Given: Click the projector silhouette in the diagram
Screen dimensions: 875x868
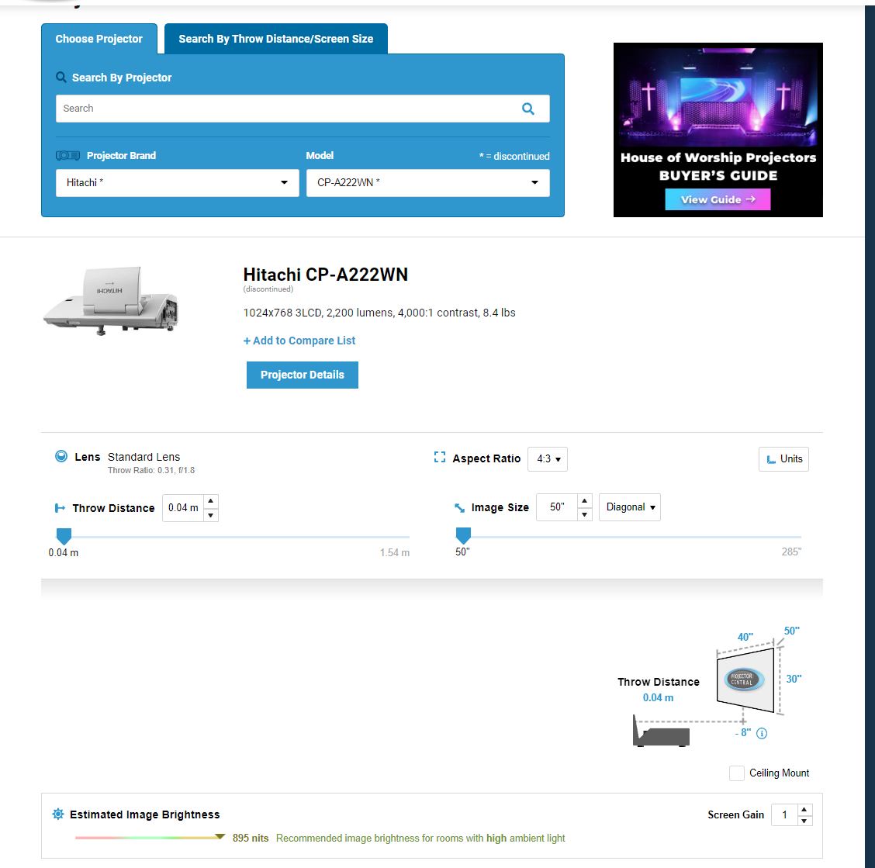Looking at the screenshot, I should pyautogui.click(x=661, y=732).
